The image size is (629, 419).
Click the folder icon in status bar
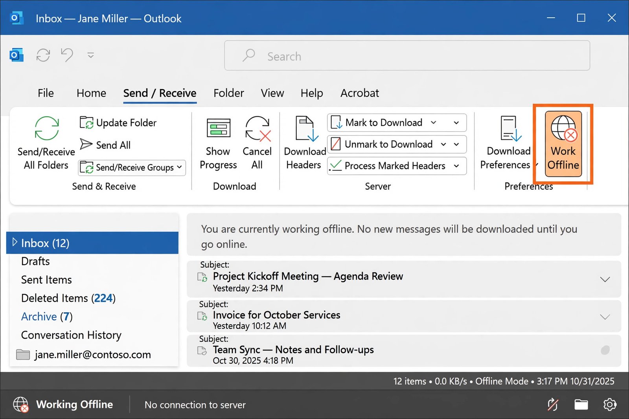click(581, 404)
